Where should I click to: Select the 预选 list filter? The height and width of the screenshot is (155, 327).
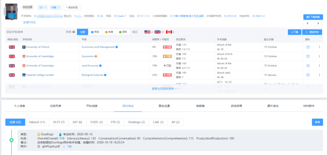point(95,32)
